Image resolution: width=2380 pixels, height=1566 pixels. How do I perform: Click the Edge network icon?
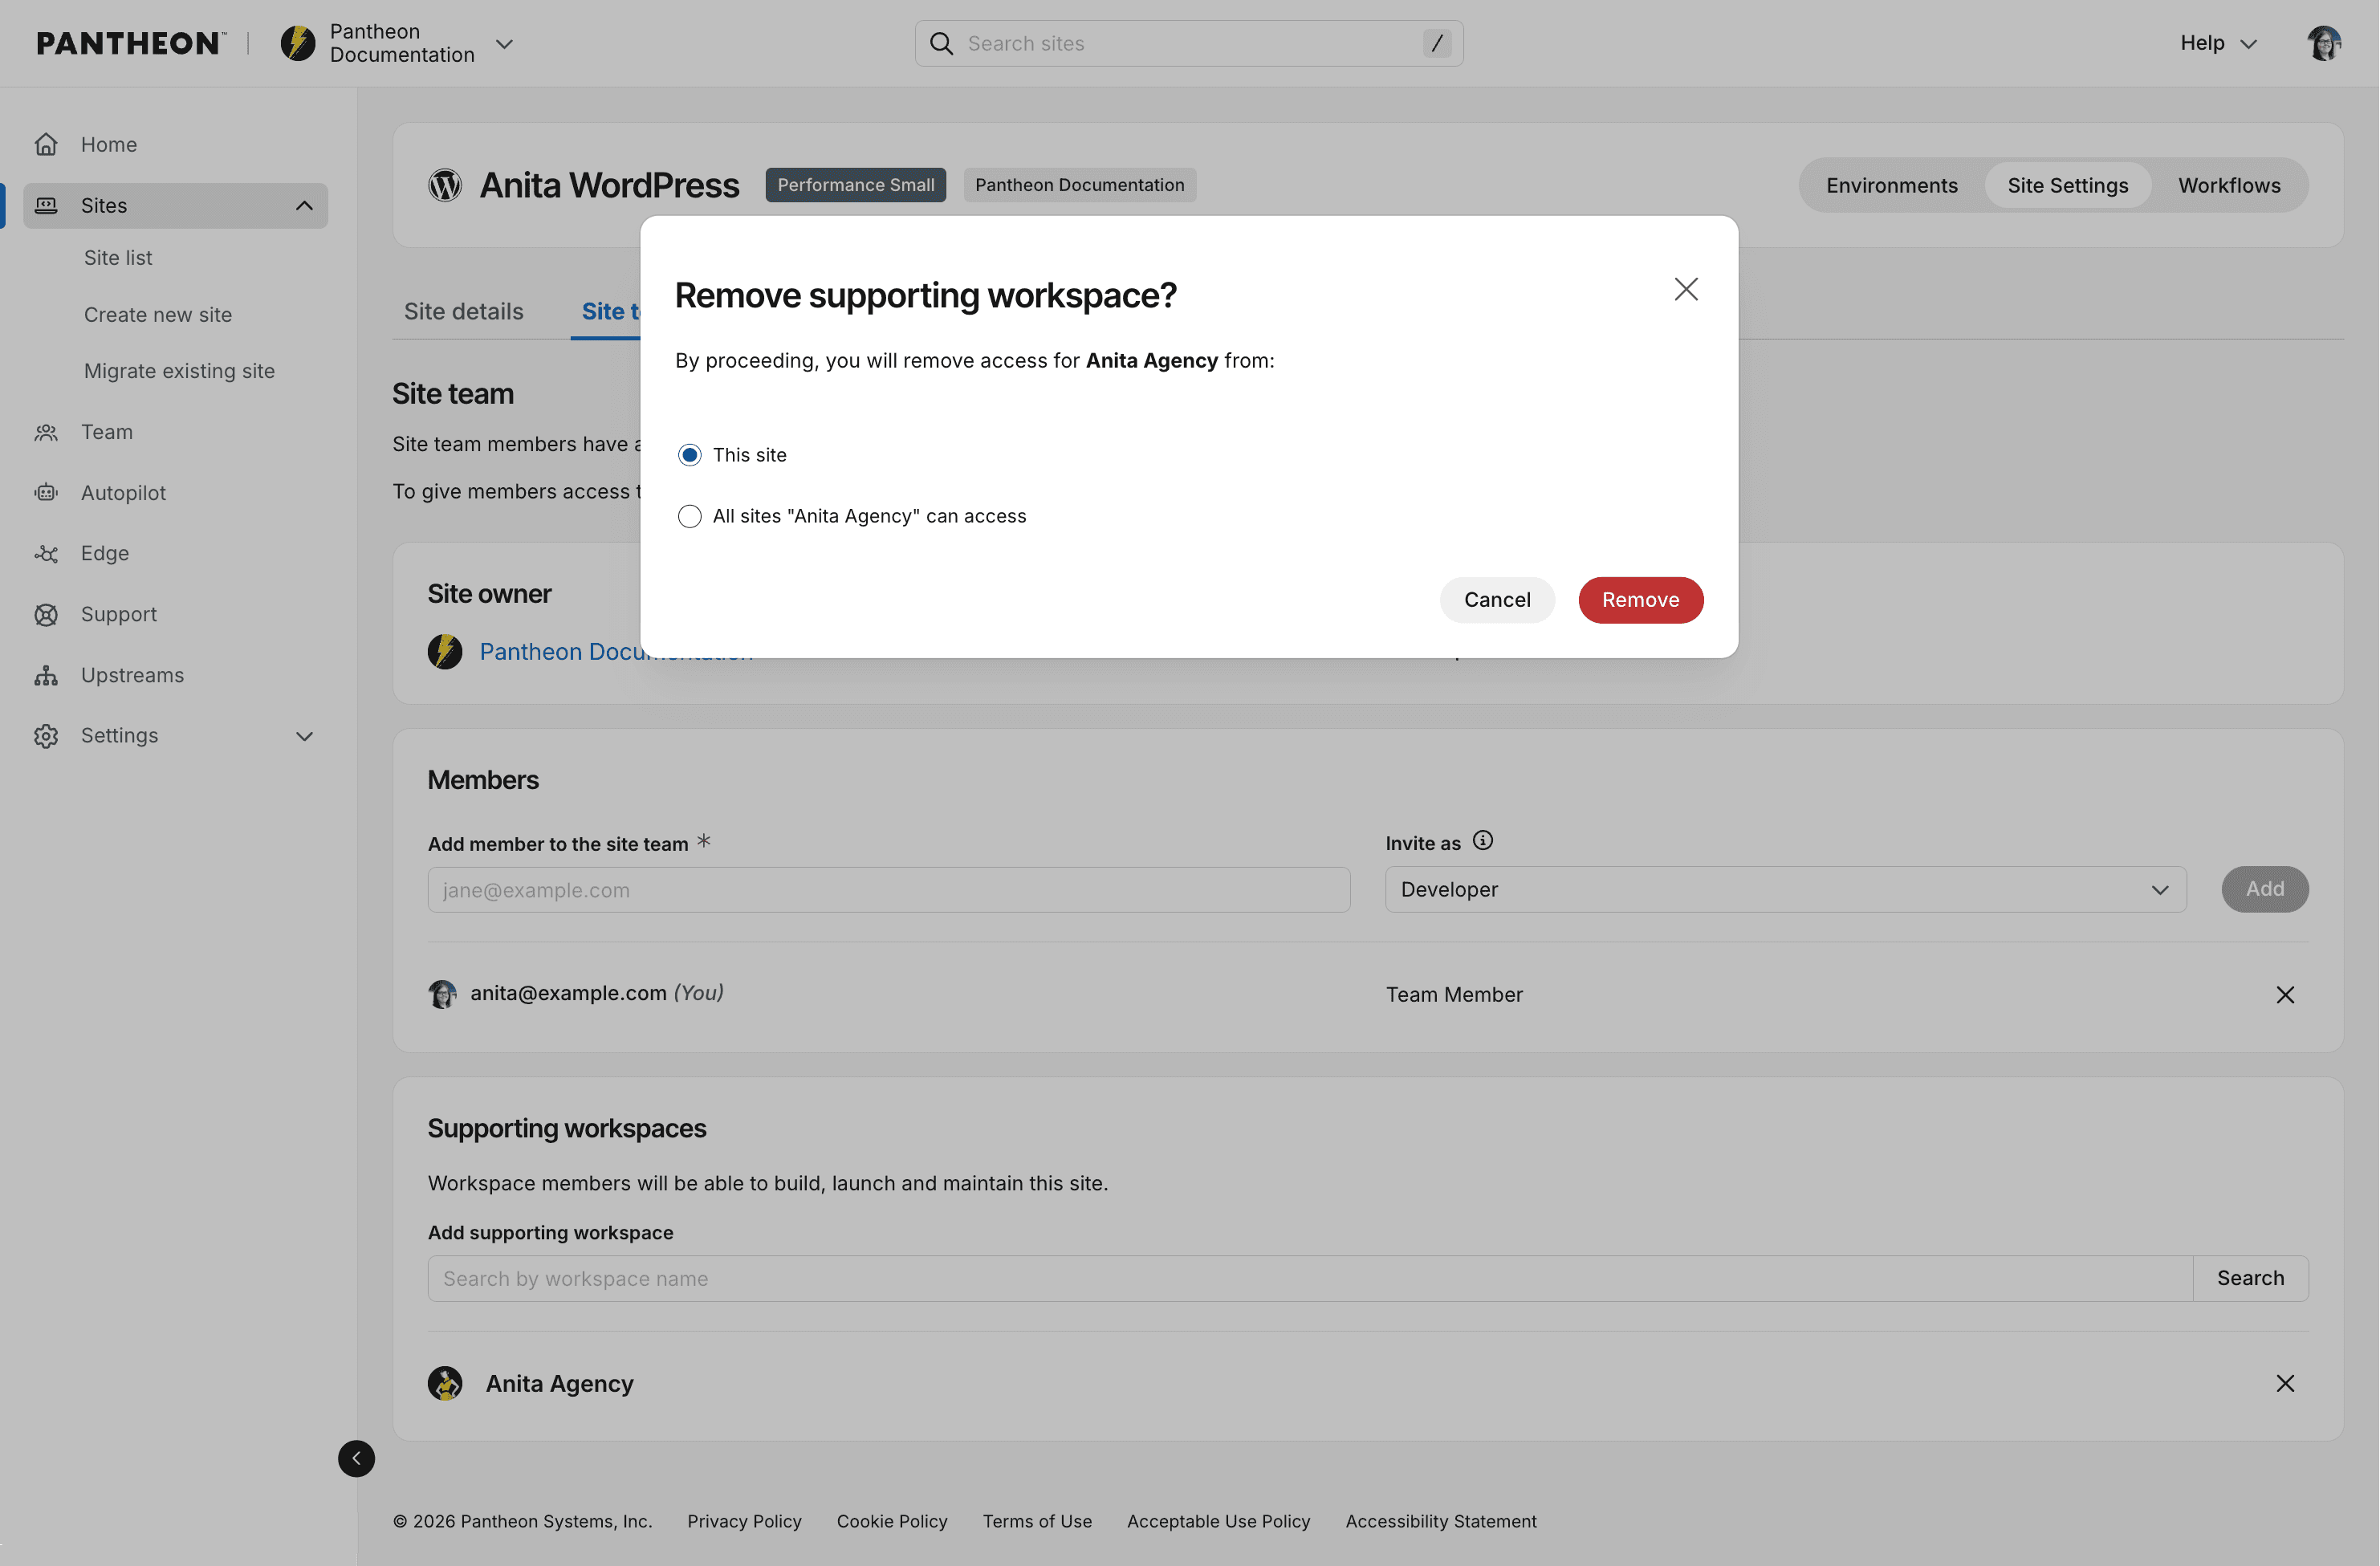46,553
